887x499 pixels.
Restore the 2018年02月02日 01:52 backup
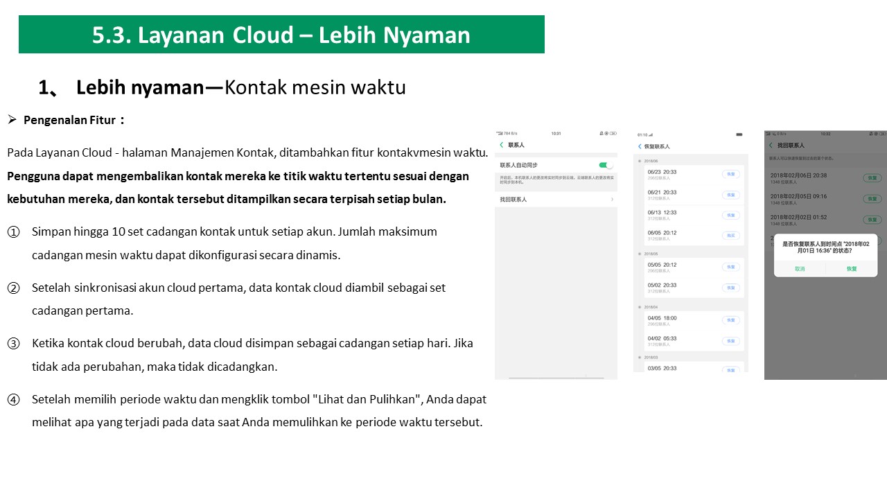click(872, 220)
